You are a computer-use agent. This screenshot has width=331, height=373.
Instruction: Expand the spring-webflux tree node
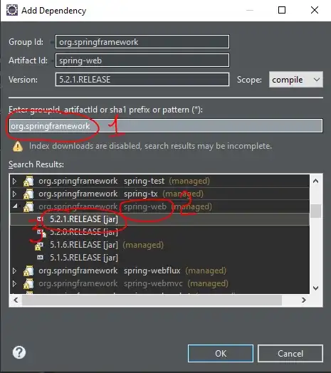(x=14, y=270)
